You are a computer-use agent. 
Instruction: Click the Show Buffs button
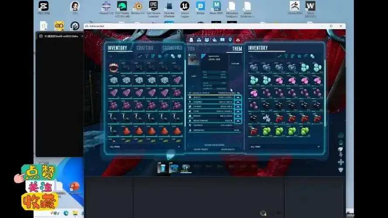coord(228,150)
